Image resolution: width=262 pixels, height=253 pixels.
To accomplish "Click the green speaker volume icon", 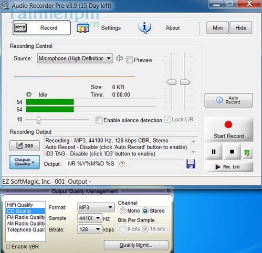I will click(120, 58).
